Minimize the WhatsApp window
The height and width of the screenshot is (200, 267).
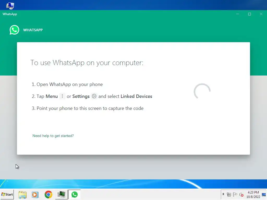coord(238,14)
